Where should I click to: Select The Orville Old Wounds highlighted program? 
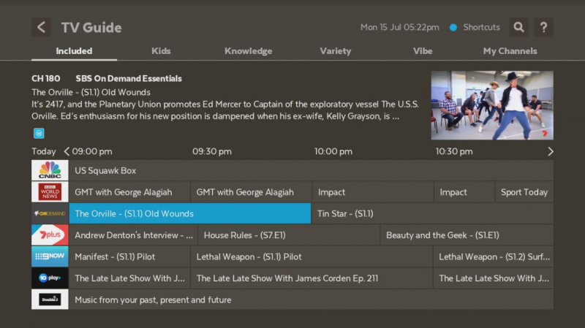tap(190, 213)
